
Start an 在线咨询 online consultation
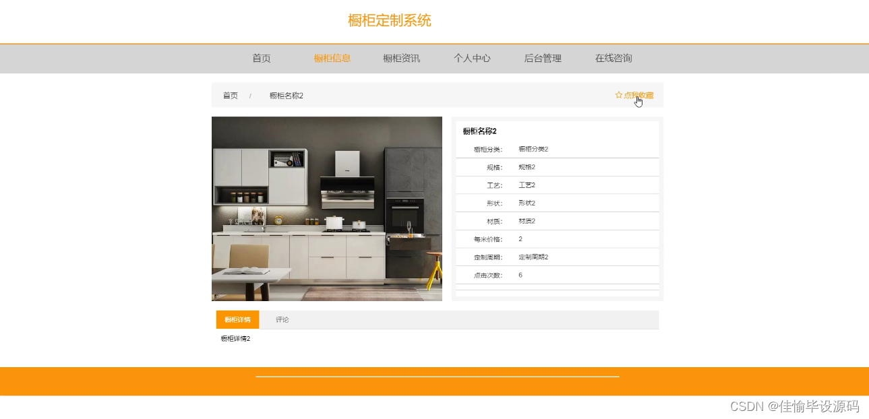coord(612,59)
